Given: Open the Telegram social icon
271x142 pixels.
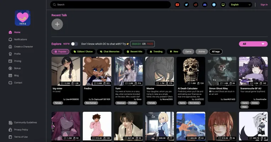Looking at the screenshot, I should (214, 5).
